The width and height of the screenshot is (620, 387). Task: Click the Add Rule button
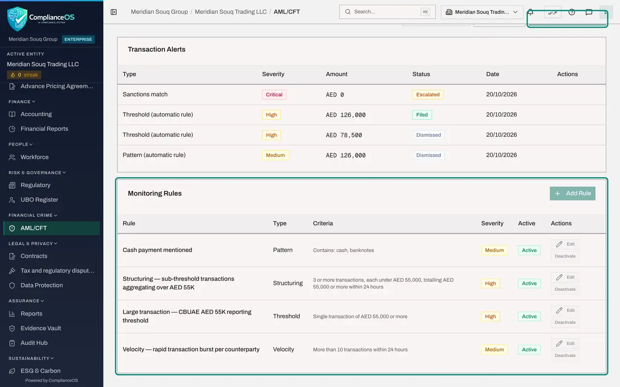(x=573, y=193)
